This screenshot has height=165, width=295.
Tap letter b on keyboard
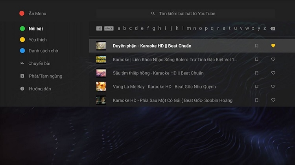point(125,28)
